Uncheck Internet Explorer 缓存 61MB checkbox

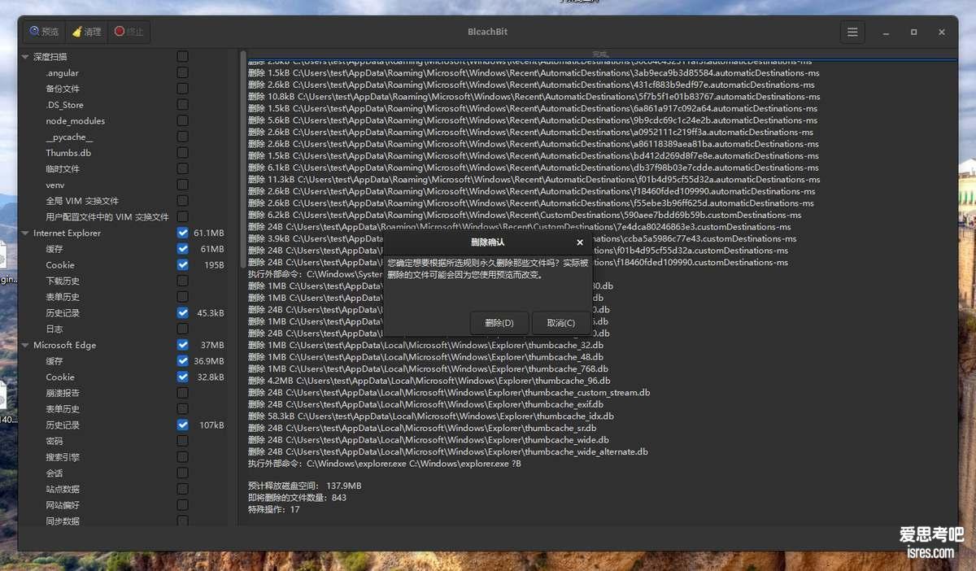click(182, 249)
